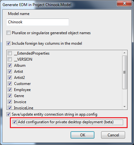Select the __VERSION label in table list

(x=23, y=59)
